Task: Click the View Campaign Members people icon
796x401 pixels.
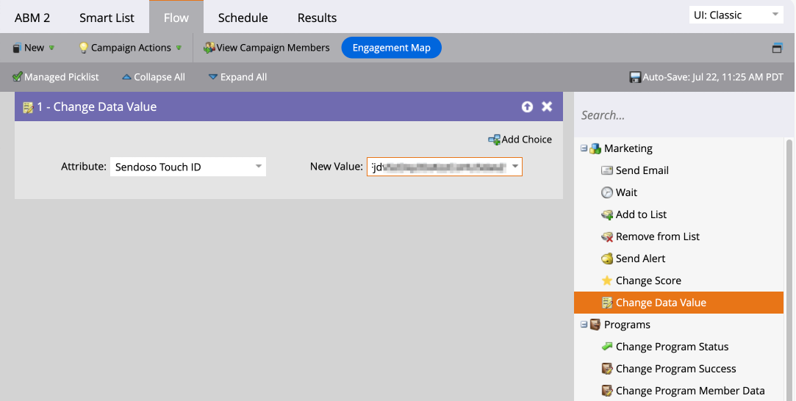Action: 209,48
